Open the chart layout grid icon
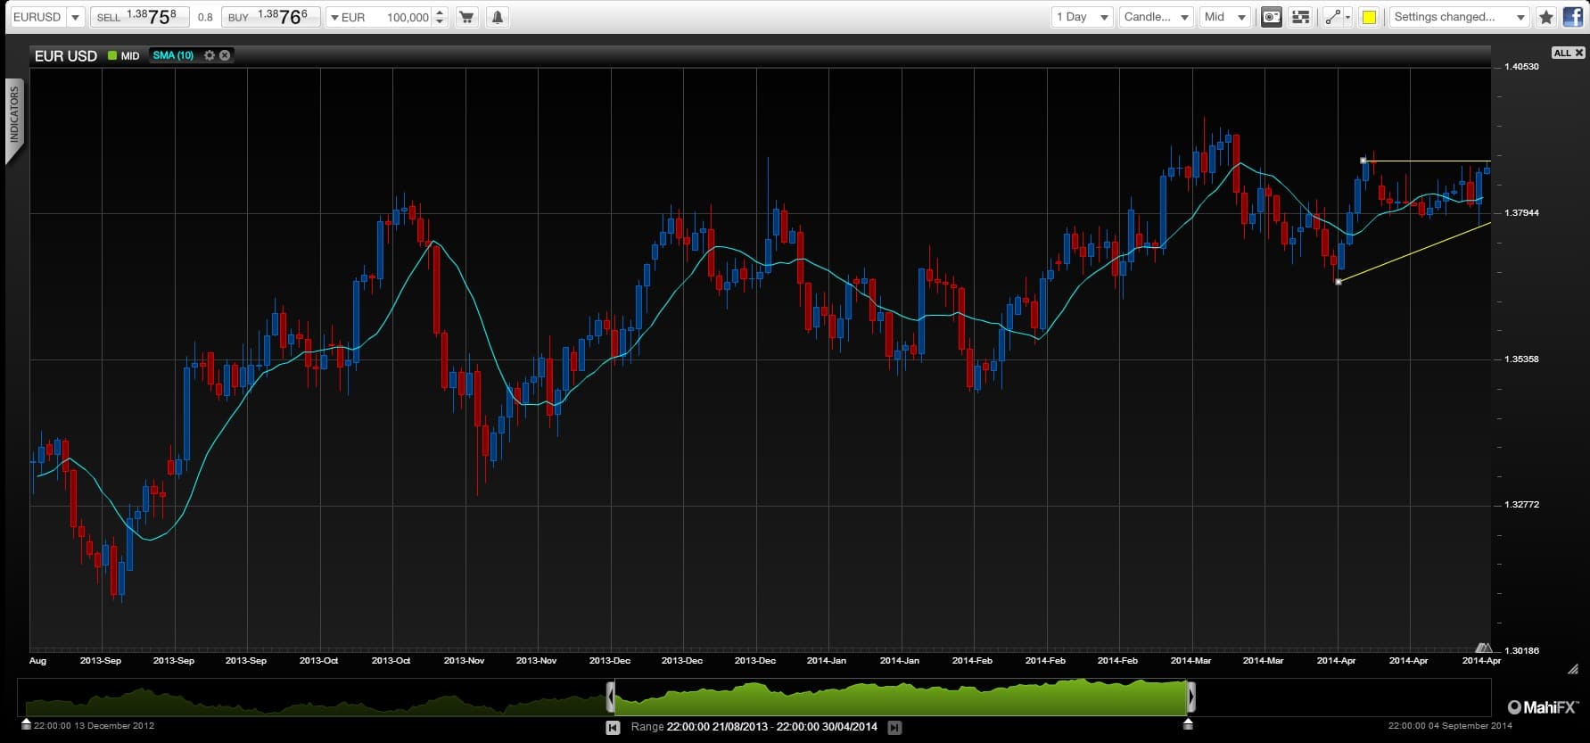The height and width of the screenshot is (743, 1590). [1301, 17]
